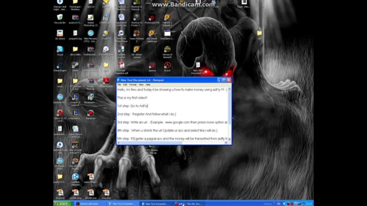The image size is (367, 206).
Task: Open the Bandicam desktop shortcut
Action: (x=91, y=115)
